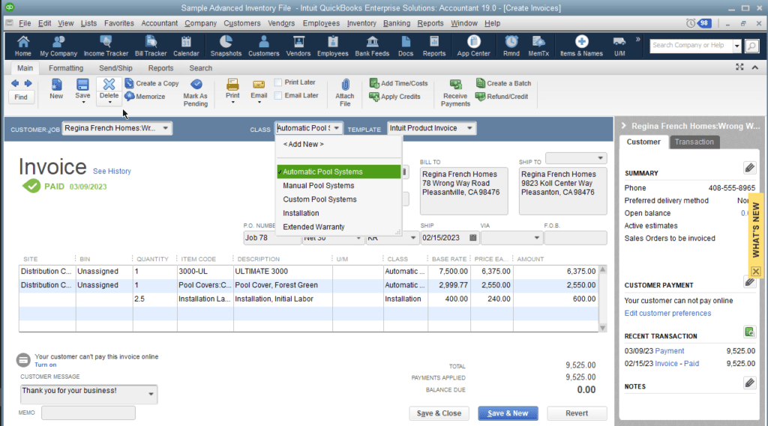Click Edit customer preferences link

pos(667,313)
